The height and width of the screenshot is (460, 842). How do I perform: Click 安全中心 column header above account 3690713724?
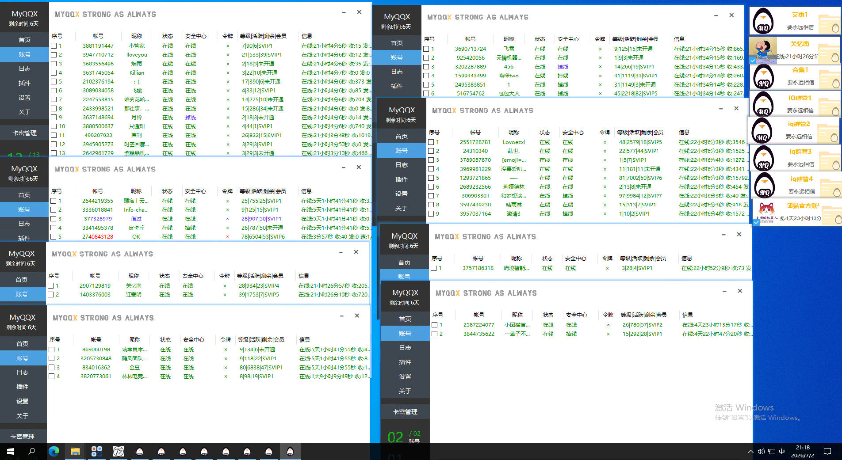[x=568, y=39]
